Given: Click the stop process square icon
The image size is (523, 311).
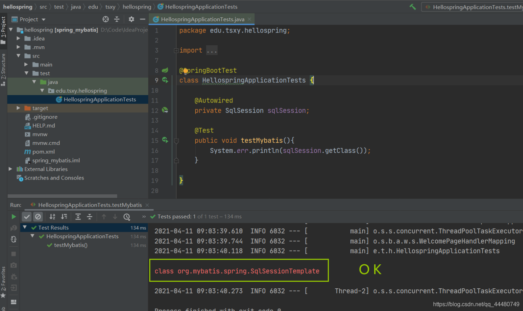Looking at the screenshot, I should 13,254.
